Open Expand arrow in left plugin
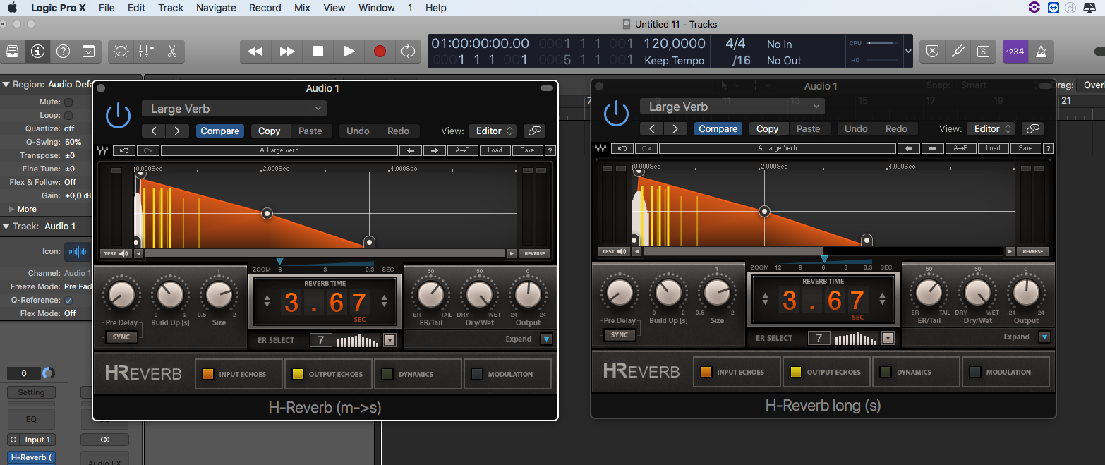This screenshot has height=465, width=1105. coord(545,339)
